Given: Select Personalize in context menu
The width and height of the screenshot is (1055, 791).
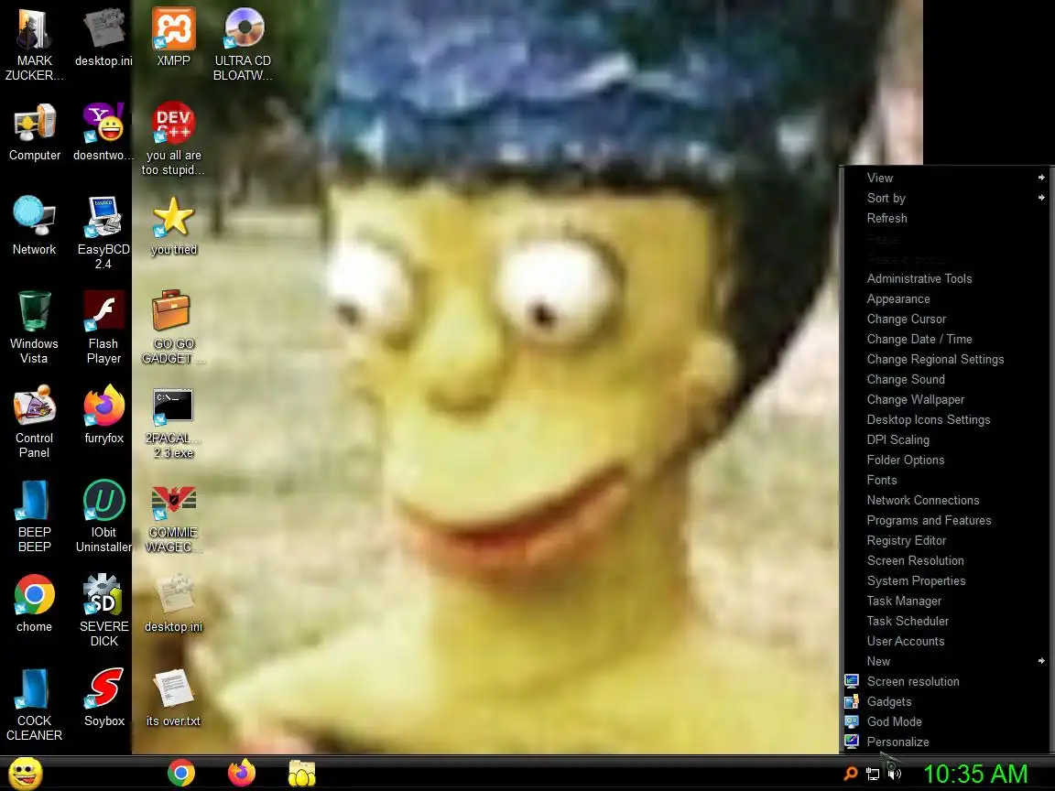Looking at the screenshot, I should [947, 742].
